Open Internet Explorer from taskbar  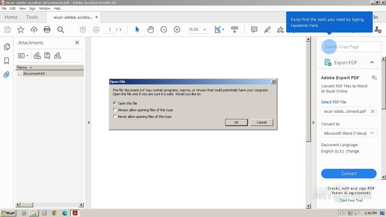pos(24,213)
